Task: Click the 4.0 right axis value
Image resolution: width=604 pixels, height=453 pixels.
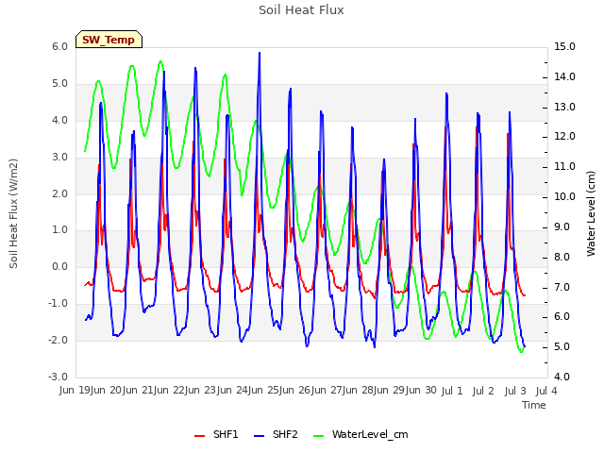Action: click(562, 377)
